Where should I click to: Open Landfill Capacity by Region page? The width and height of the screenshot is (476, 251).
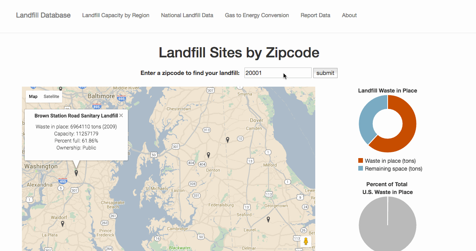click(116, 15)
